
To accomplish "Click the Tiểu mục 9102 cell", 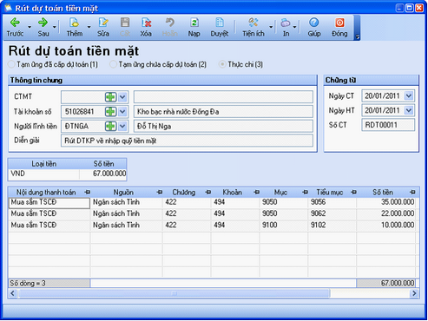I will coord(332,226).
